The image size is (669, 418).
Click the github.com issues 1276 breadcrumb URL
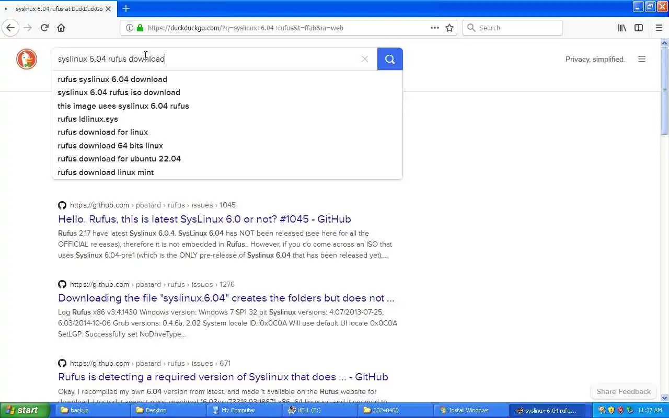click(x=152, y=284)
